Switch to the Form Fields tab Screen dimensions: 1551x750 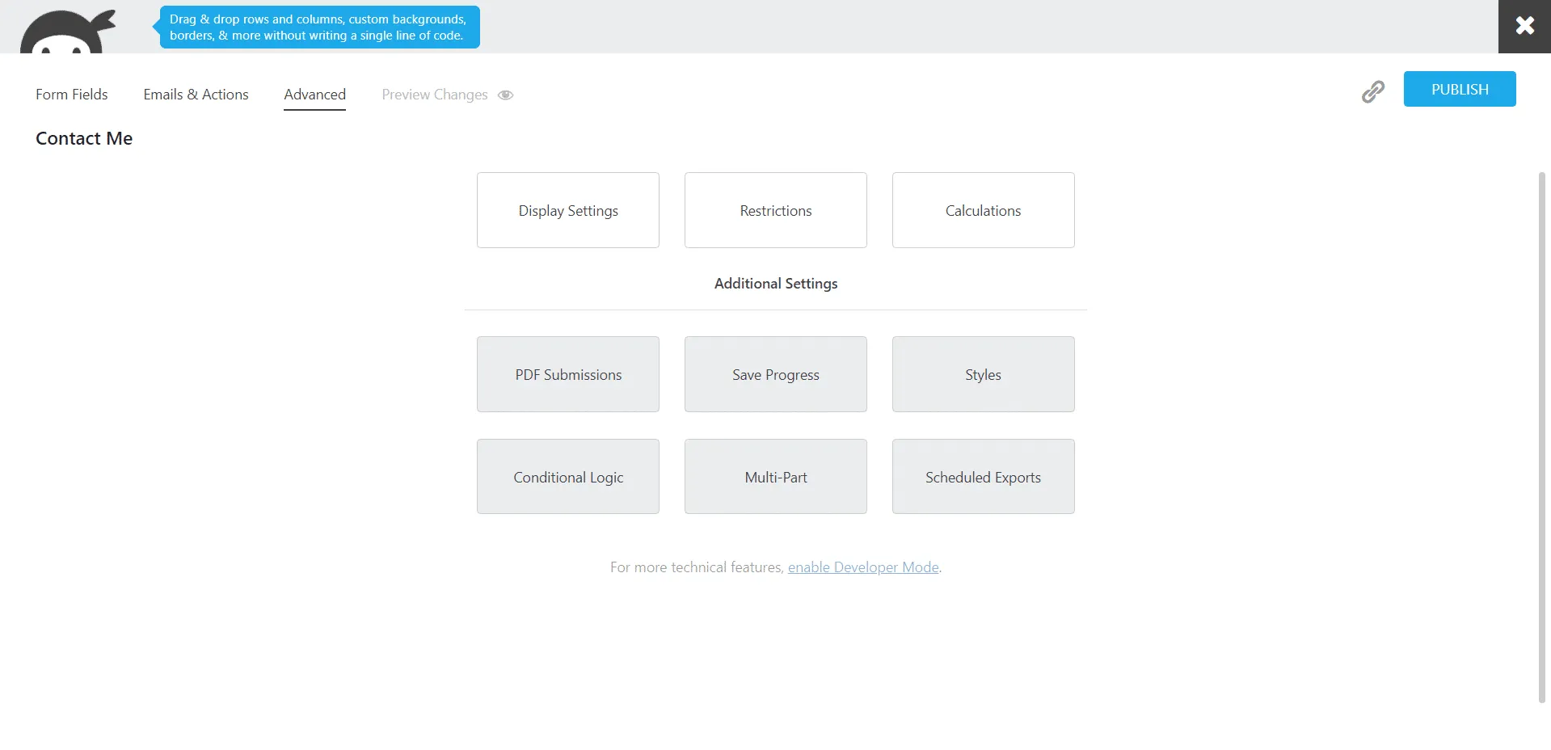[71, 94]
